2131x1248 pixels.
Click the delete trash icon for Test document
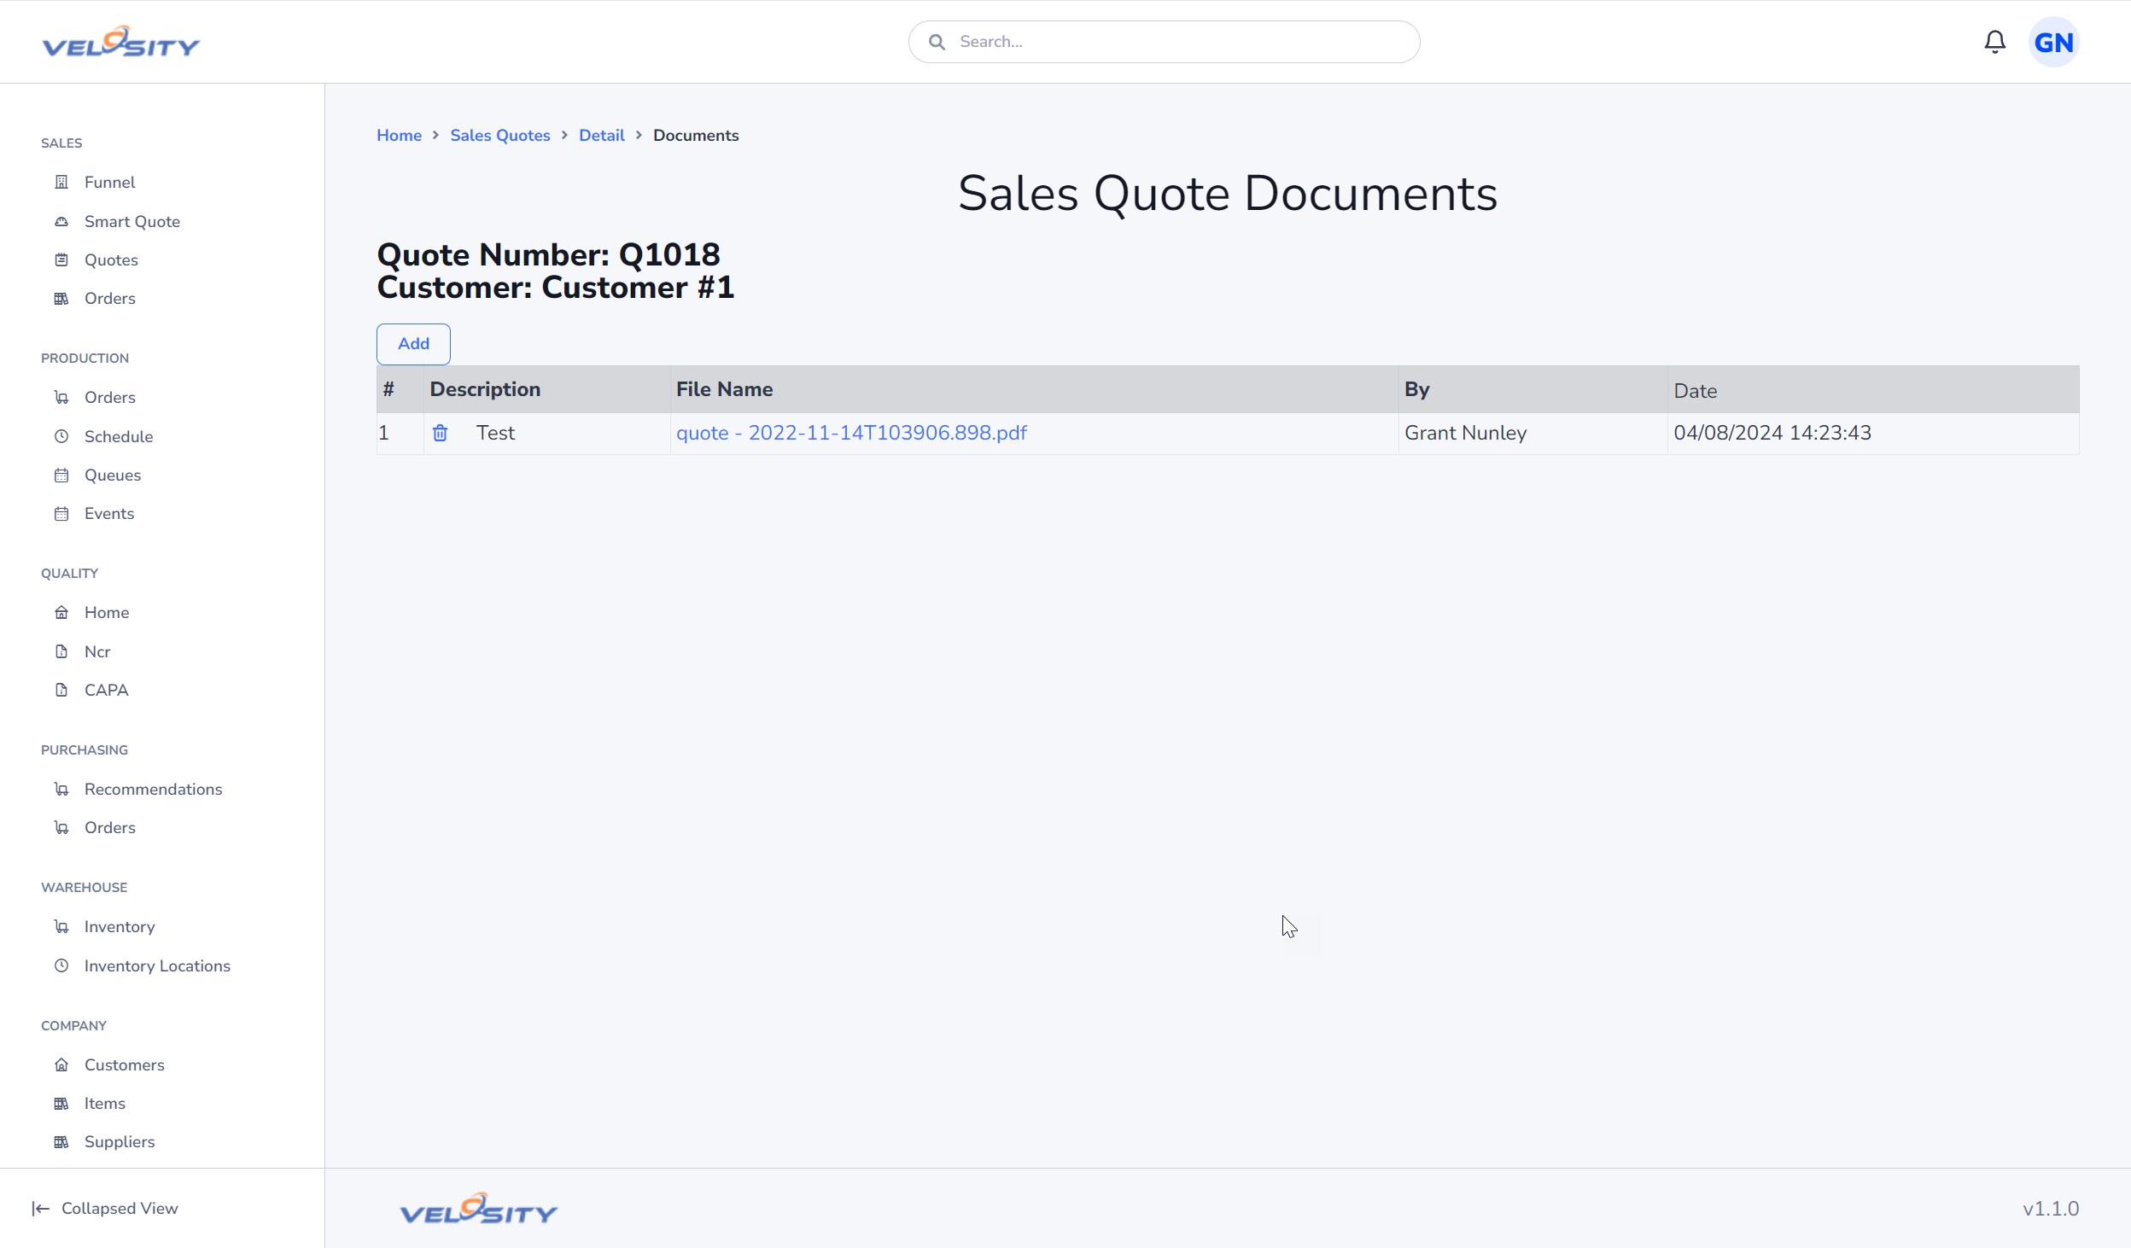tap(440, 432)
